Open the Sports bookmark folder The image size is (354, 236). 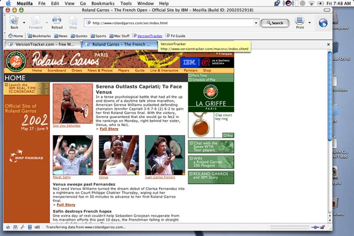coord(98,36)
